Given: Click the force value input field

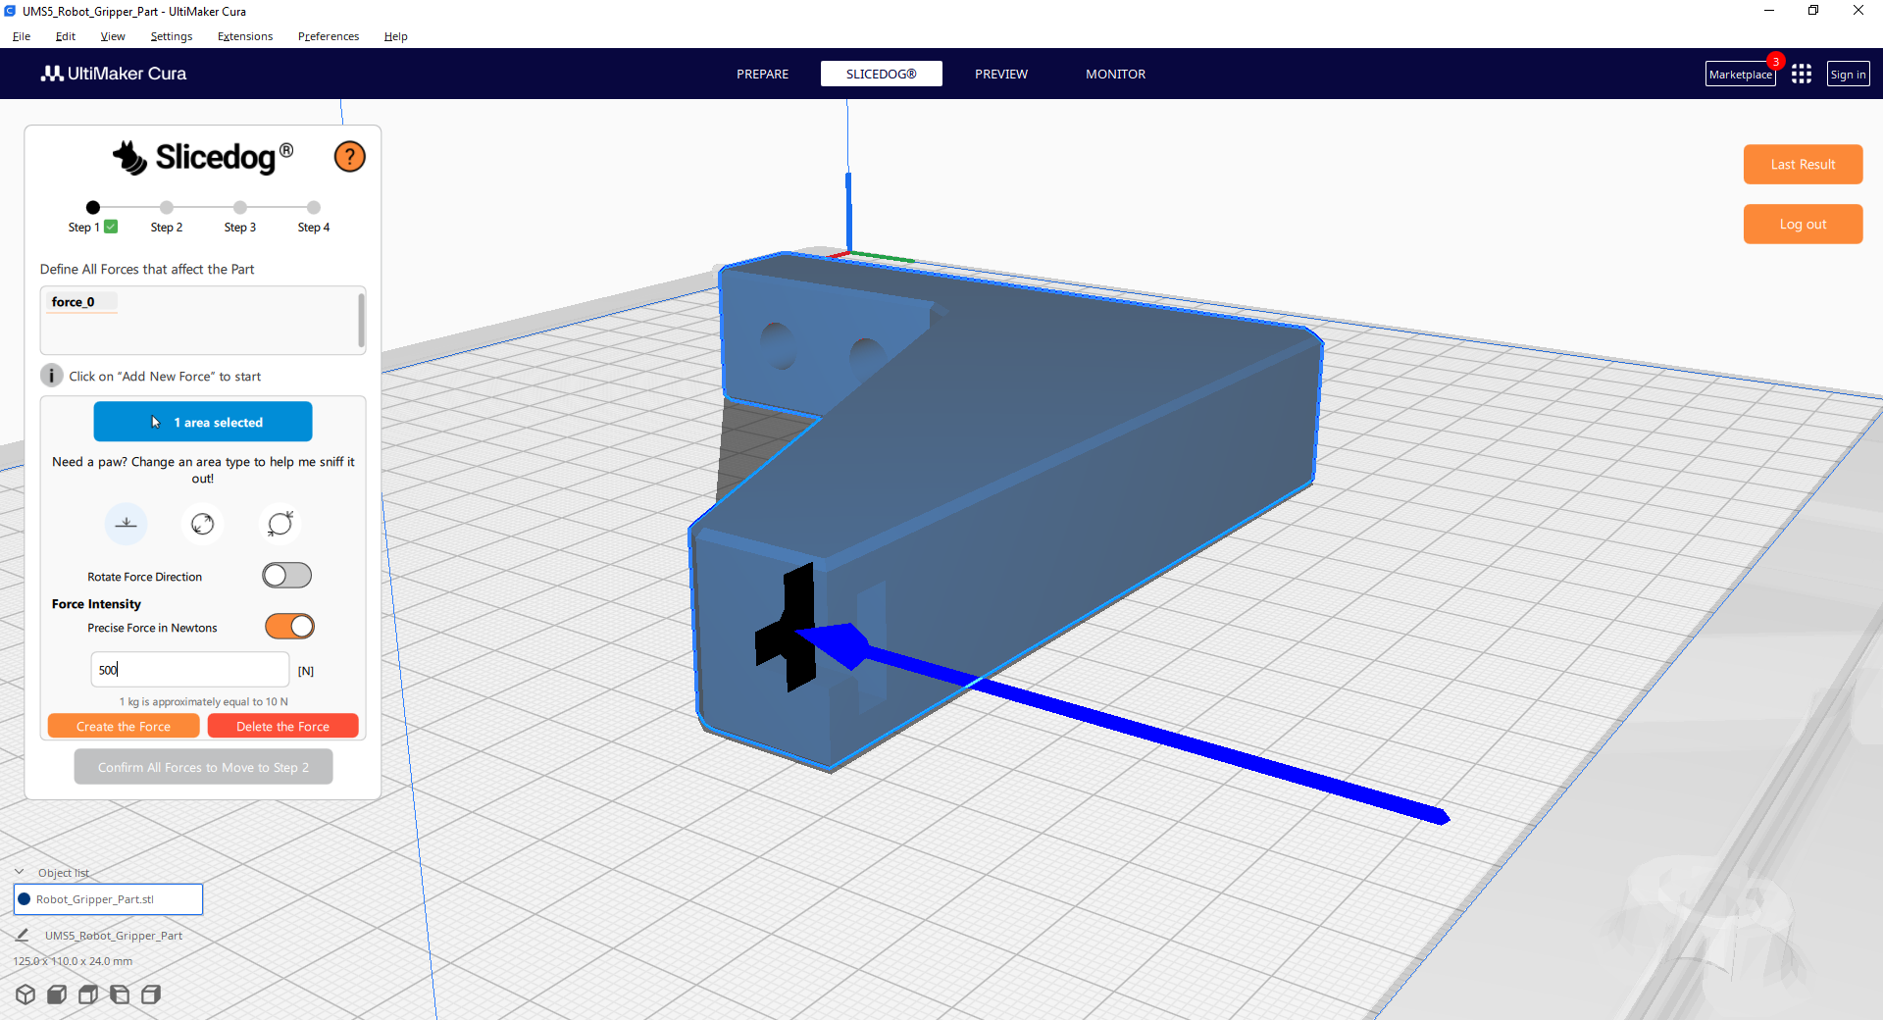Looking at the screenshot, I should pos(189,670).
